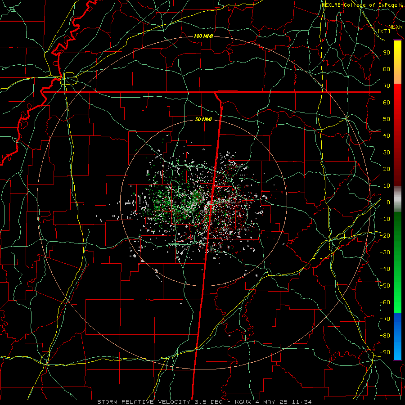This screenshot has width=405, height=405.
Task: Click the "50 NMI" range ring label
Action: point(203,119)
